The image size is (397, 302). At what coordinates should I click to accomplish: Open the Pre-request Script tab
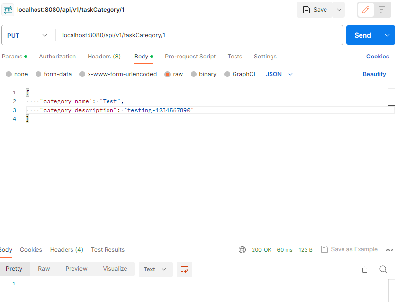pos(190,57)
